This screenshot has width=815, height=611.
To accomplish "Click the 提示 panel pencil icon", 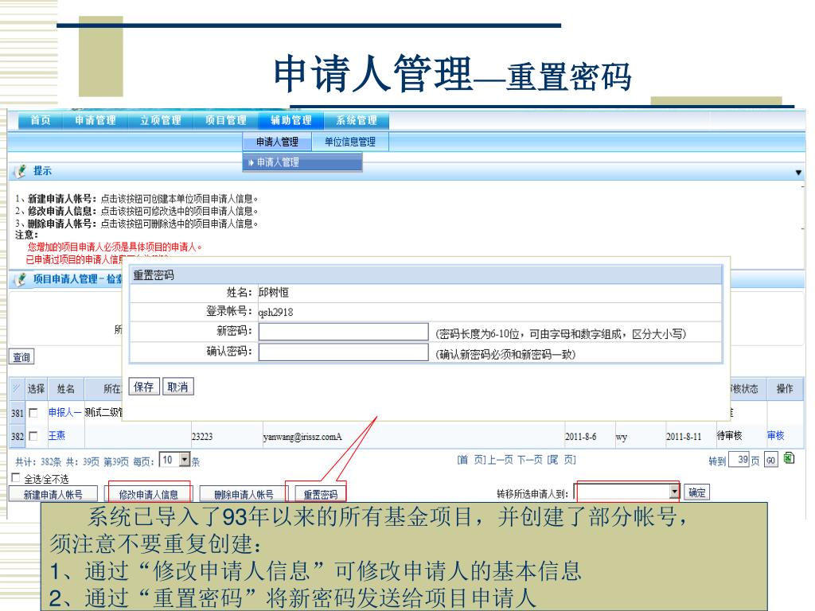I will point(21,171).
